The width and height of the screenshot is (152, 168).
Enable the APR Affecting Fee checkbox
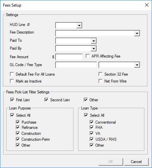tap(88, 56)
